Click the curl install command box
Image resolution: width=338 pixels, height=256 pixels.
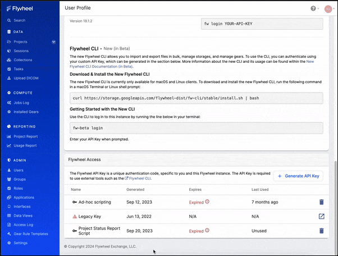(x=197, y=98)
